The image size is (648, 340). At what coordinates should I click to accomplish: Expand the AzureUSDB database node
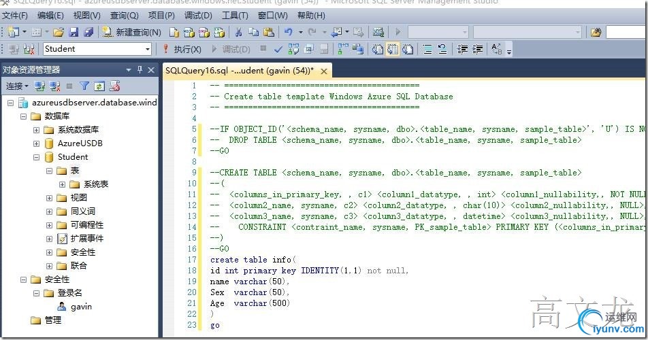tap(36, 143)
